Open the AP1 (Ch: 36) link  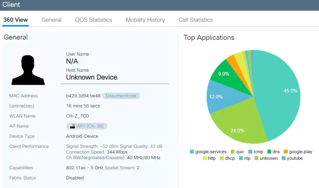point(91,126)
